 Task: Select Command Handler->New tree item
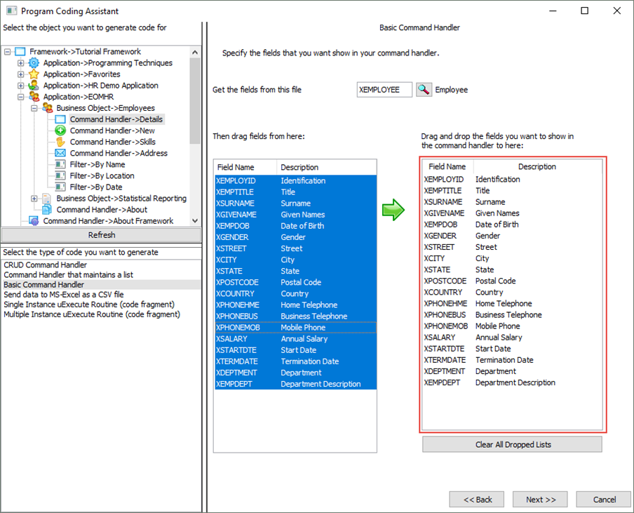[112, 131]
